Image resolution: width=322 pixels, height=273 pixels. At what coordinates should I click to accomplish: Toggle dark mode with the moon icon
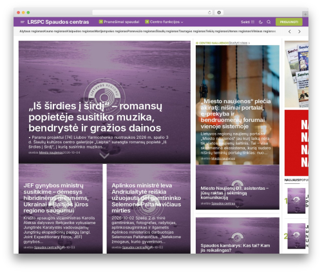[x=261, y=22]
